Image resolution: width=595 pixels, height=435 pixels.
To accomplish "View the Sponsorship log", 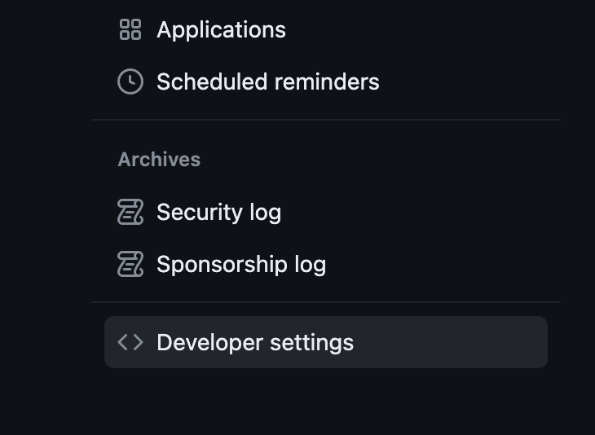I will [x=240, y=265].
